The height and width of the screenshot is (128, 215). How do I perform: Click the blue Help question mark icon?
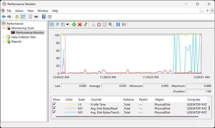[x=44, y=17]
